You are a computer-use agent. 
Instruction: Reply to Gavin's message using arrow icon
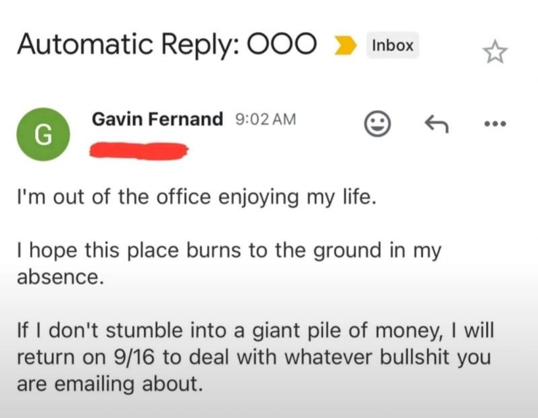click(437, 125)
